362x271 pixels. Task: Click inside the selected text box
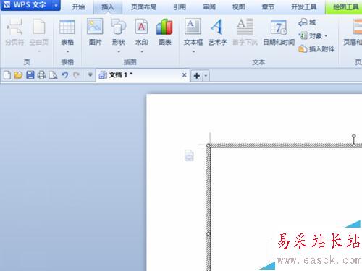287,209
